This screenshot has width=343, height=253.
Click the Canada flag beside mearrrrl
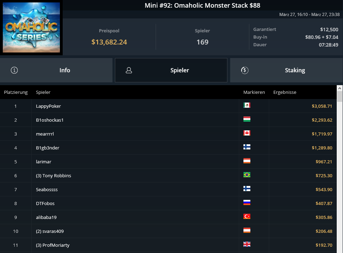click(x=247, y=133)
